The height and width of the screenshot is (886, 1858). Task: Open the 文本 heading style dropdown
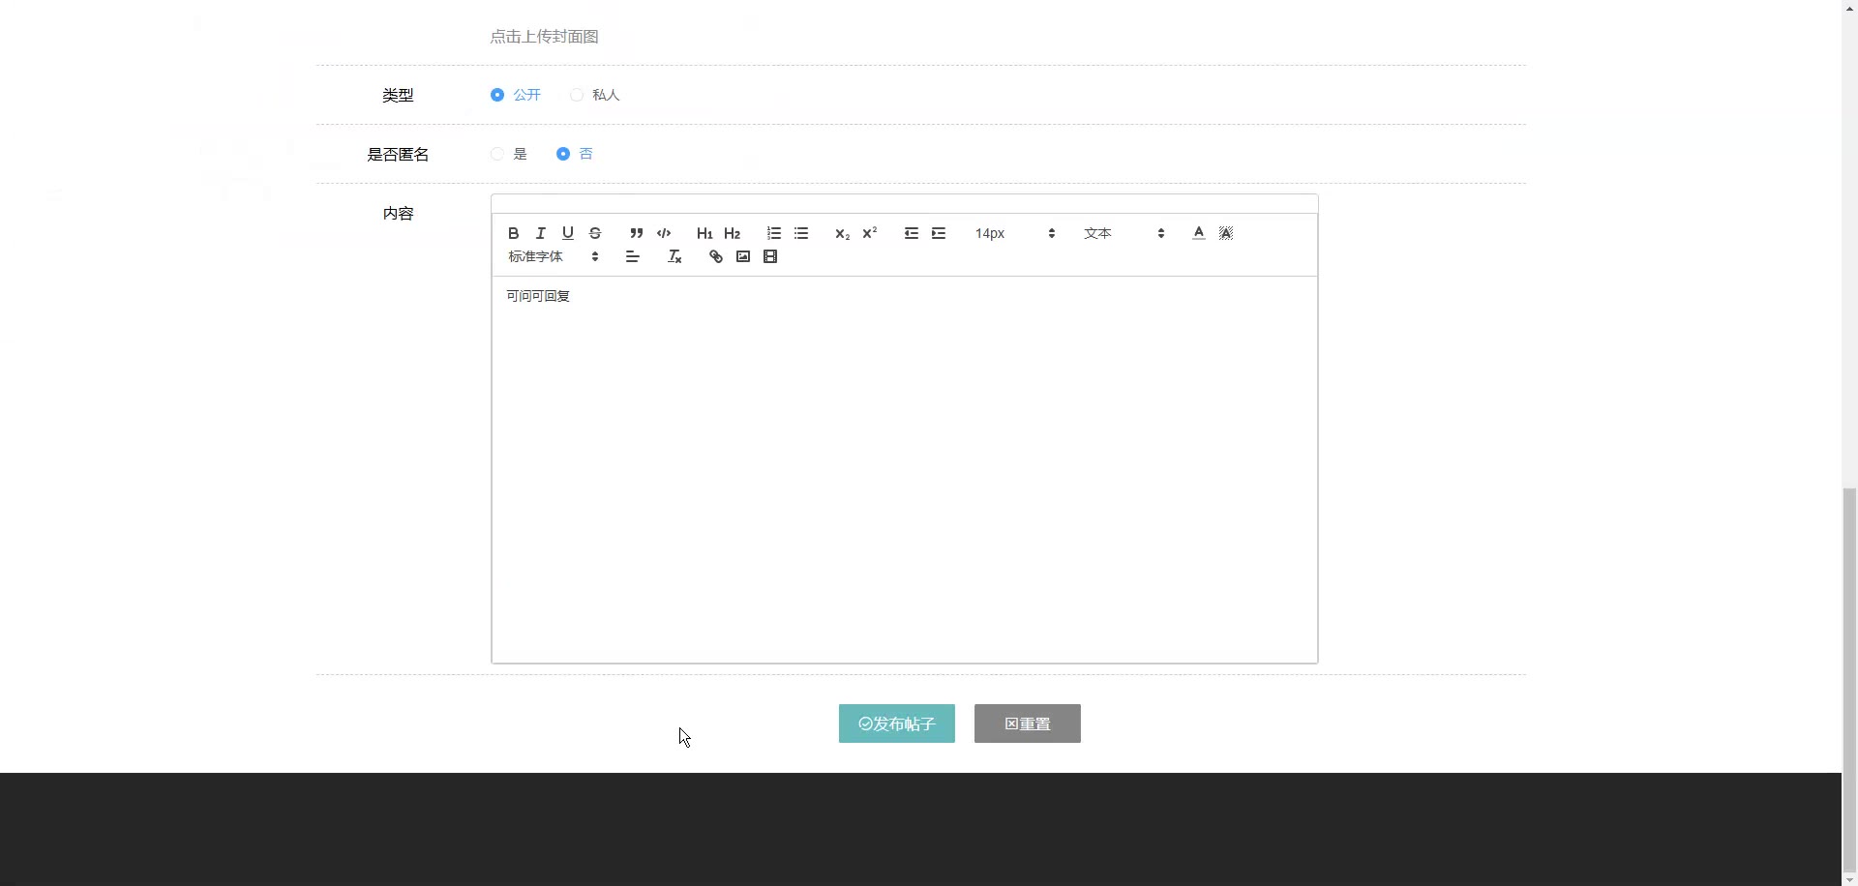click(x=1124, y=233)
